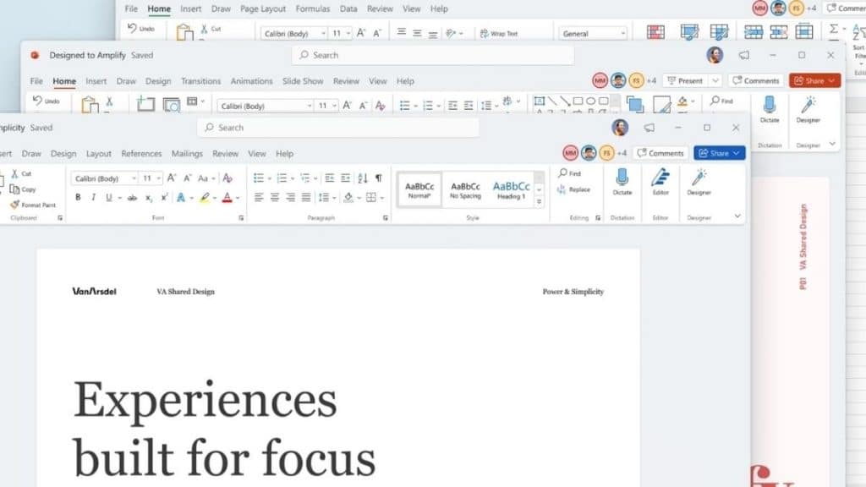
Task: Click the Share button in Word
Action: tap(719, 153)
